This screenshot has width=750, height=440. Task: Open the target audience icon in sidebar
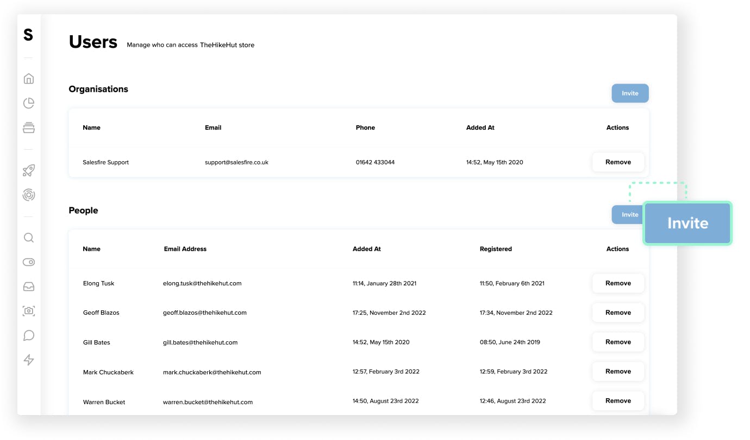click(x=28, y=194)
